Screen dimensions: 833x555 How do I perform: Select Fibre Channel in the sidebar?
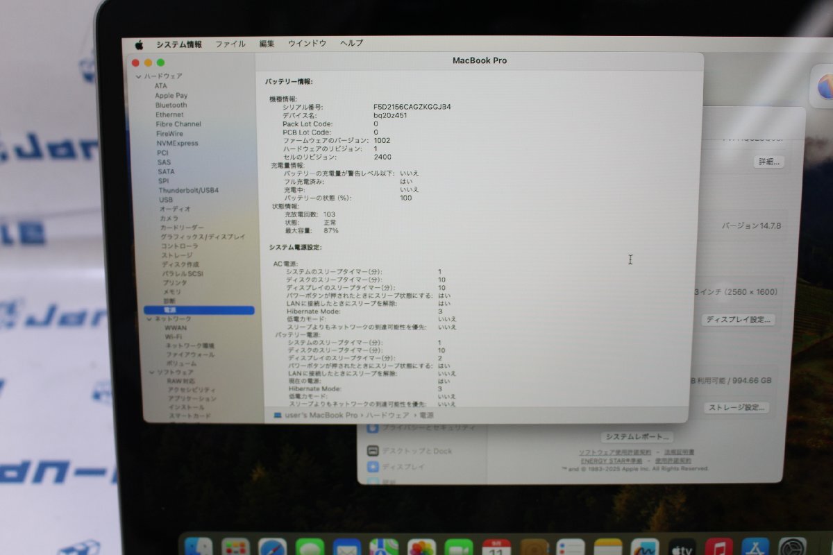pyautogui.click(x=178, y=124)
